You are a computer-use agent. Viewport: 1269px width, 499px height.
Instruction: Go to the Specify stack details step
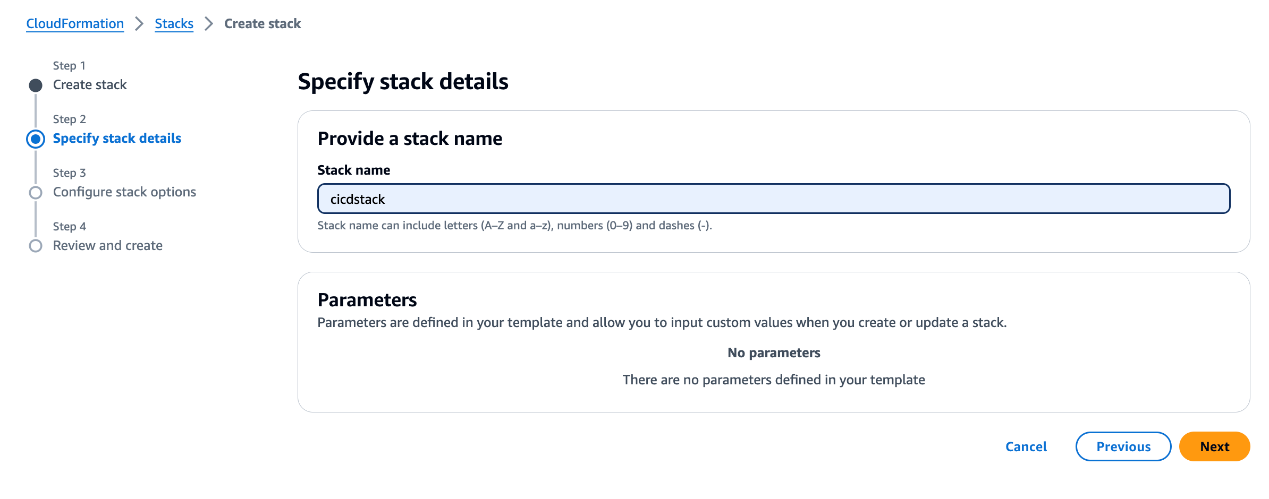coord(116,139)
